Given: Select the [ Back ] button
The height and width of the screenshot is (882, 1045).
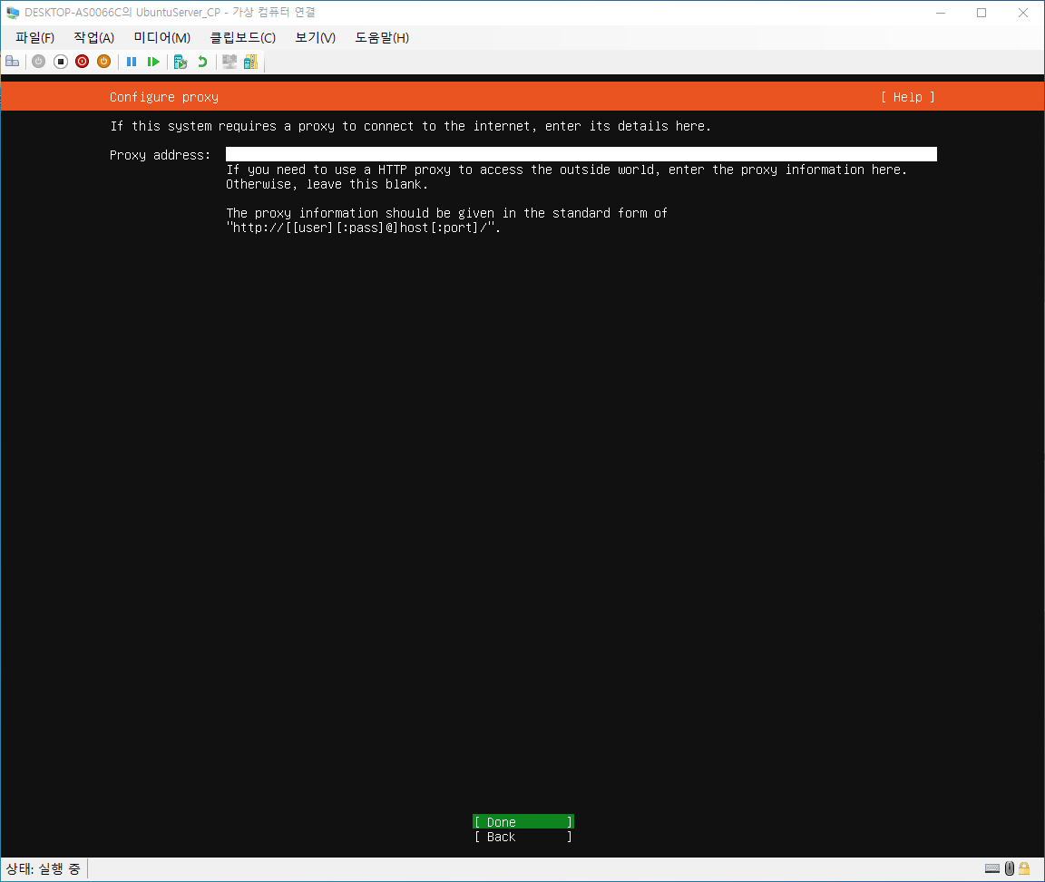Looking at the screenshot, I should (523, 837).
